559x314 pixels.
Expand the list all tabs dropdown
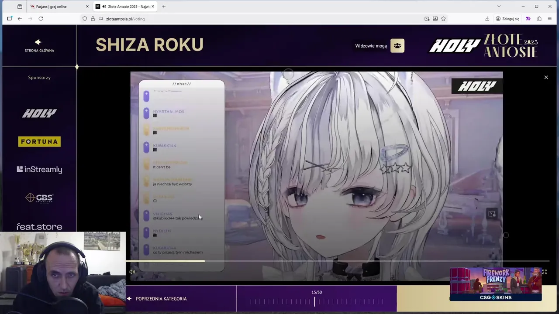point(499,7)
